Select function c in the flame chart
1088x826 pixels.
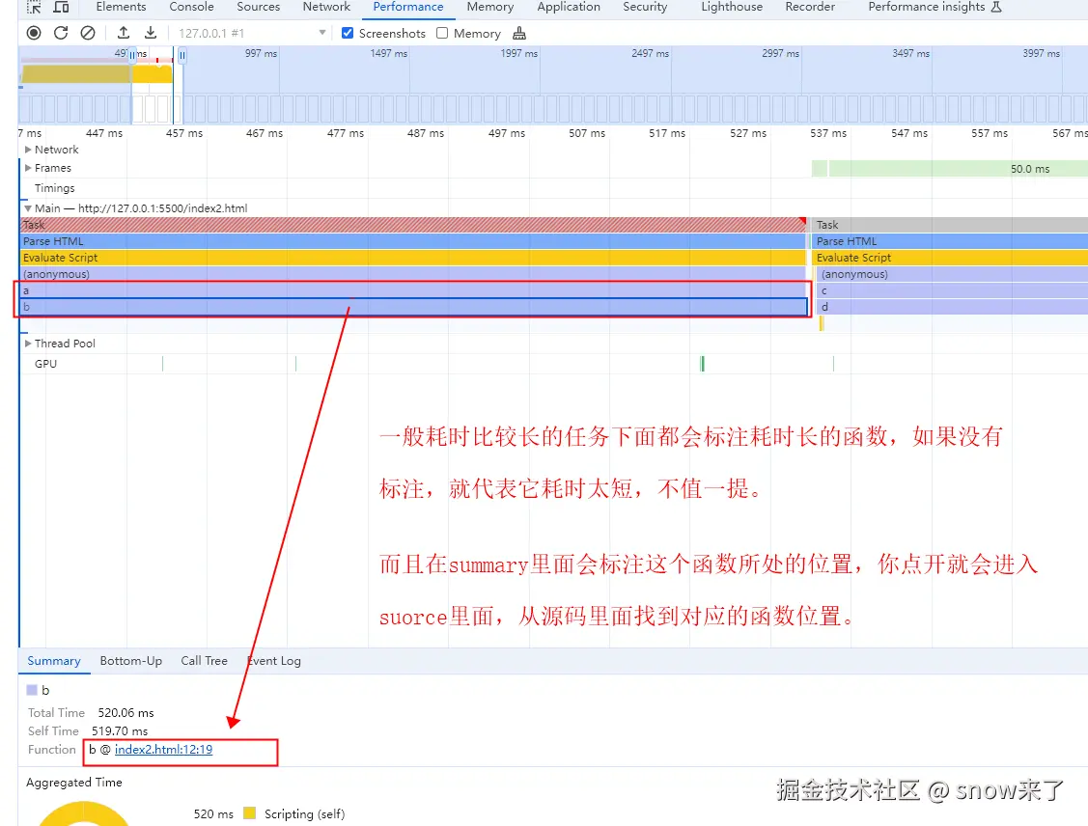click(952, 290)
